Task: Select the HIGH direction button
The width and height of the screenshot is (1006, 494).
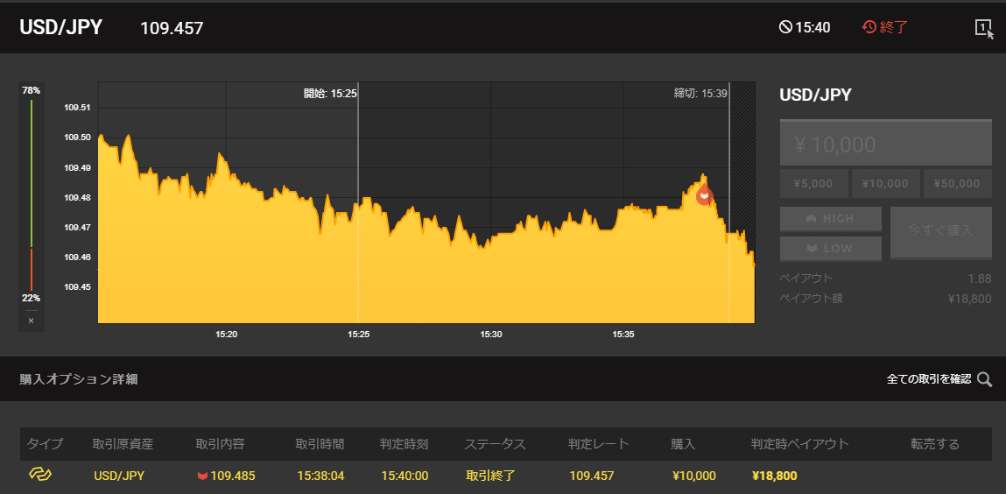Action: tap(830, 219)
